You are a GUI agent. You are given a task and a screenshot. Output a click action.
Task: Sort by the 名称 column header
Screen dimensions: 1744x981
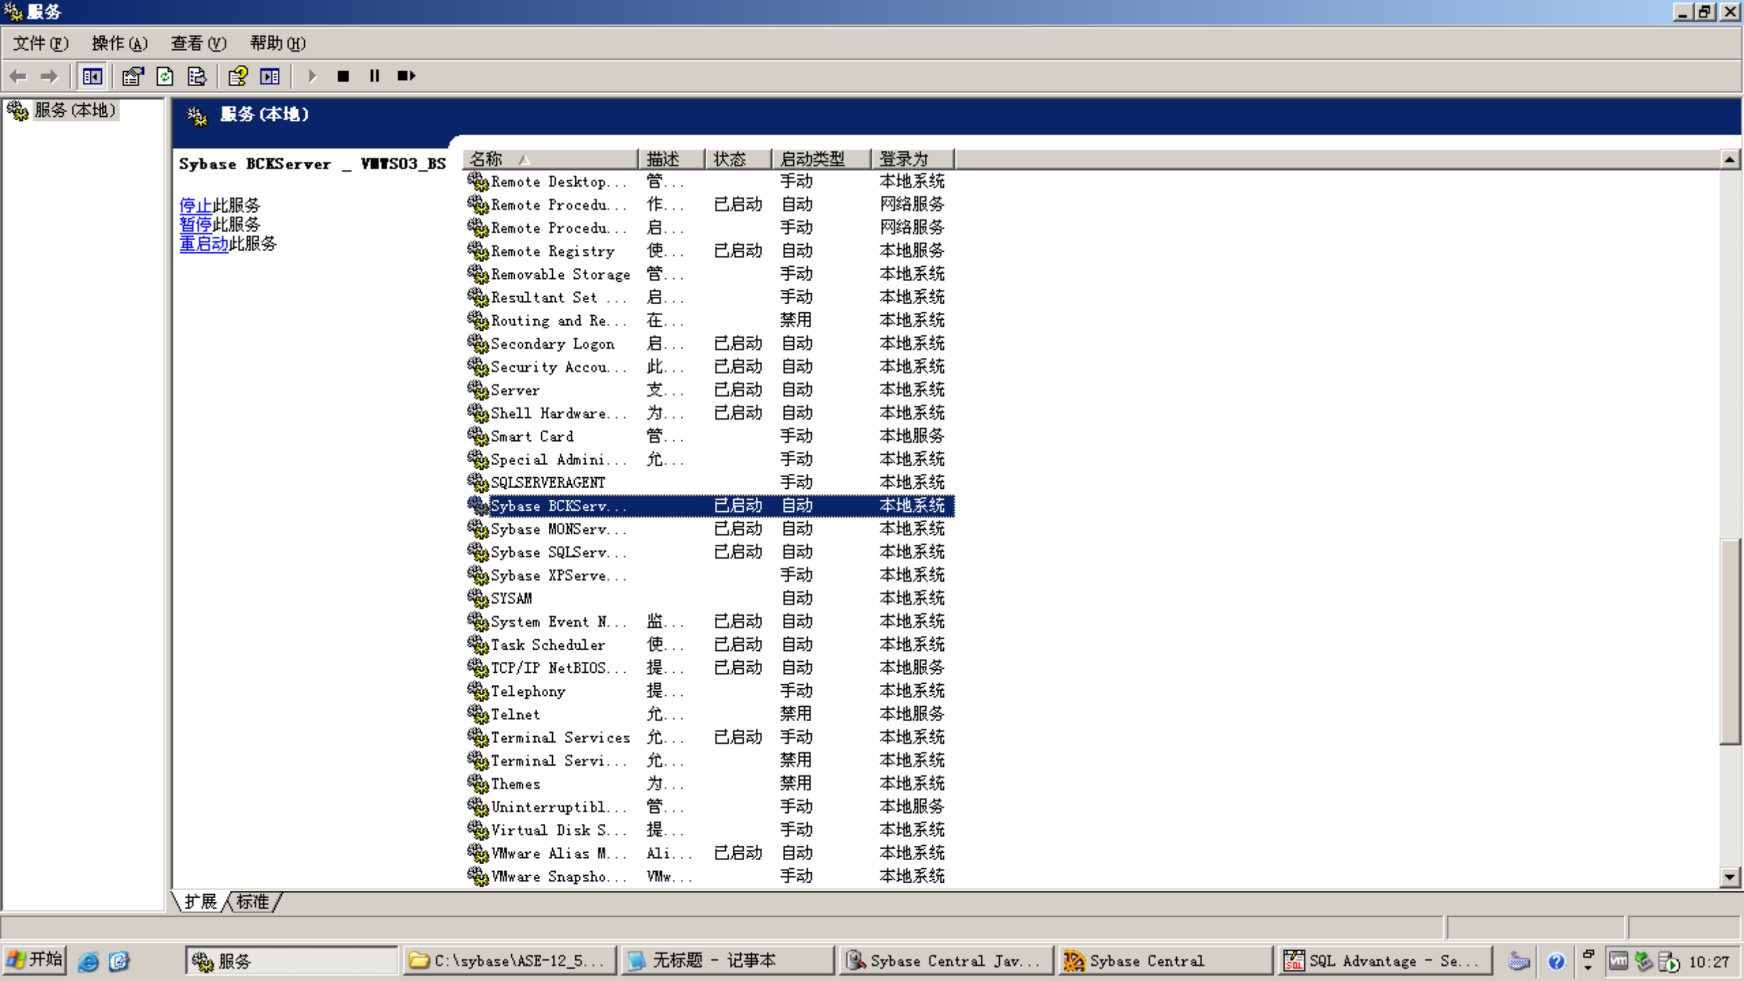coord(550,159)
